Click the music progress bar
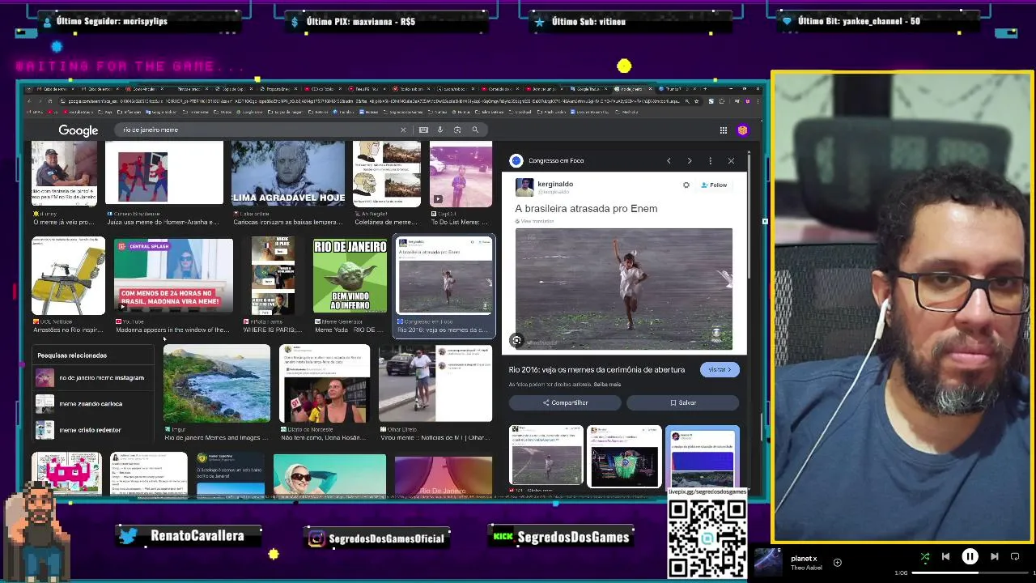The image size is (1036, 583). (x=970, y=573)
